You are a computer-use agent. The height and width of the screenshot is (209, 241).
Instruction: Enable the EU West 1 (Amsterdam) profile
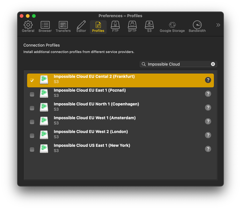32,122
